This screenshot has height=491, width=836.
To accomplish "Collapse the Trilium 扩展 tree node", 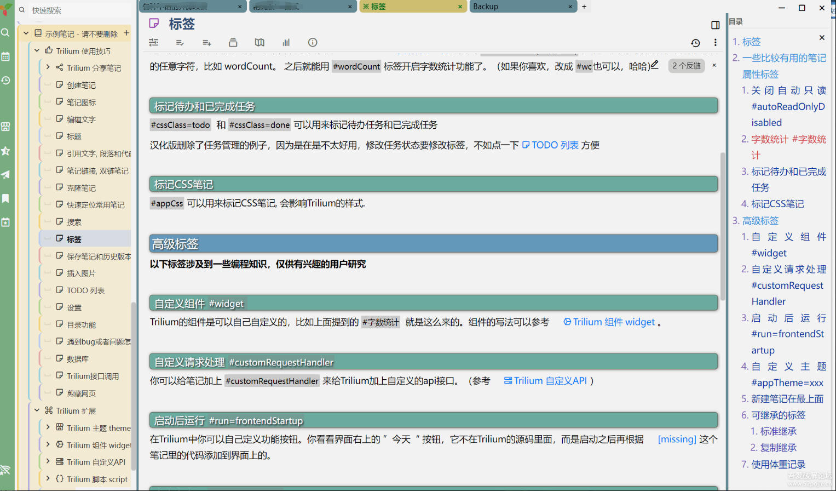I will click(x=37, y=410).
